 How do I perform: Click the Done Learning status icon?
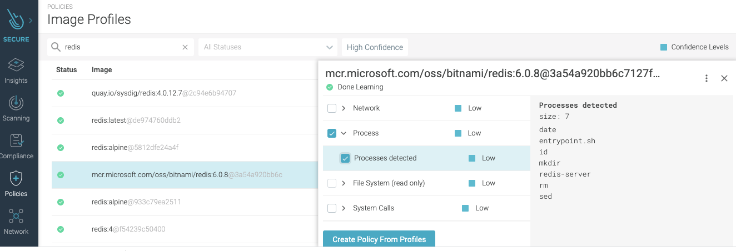(330, 87)
